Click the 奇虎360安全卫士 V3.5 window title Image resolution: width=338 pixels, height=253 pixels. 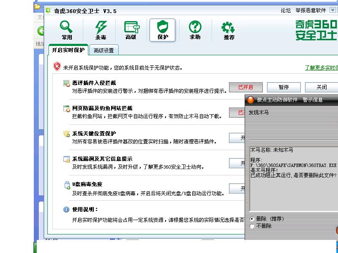click(x=85, y=11)
